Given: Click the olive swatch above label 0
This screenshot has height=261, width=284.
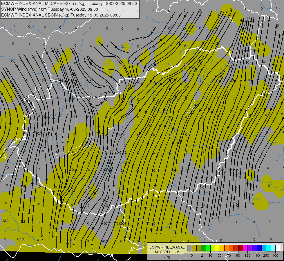Looking at the screenshot, I should pos(194,248).
